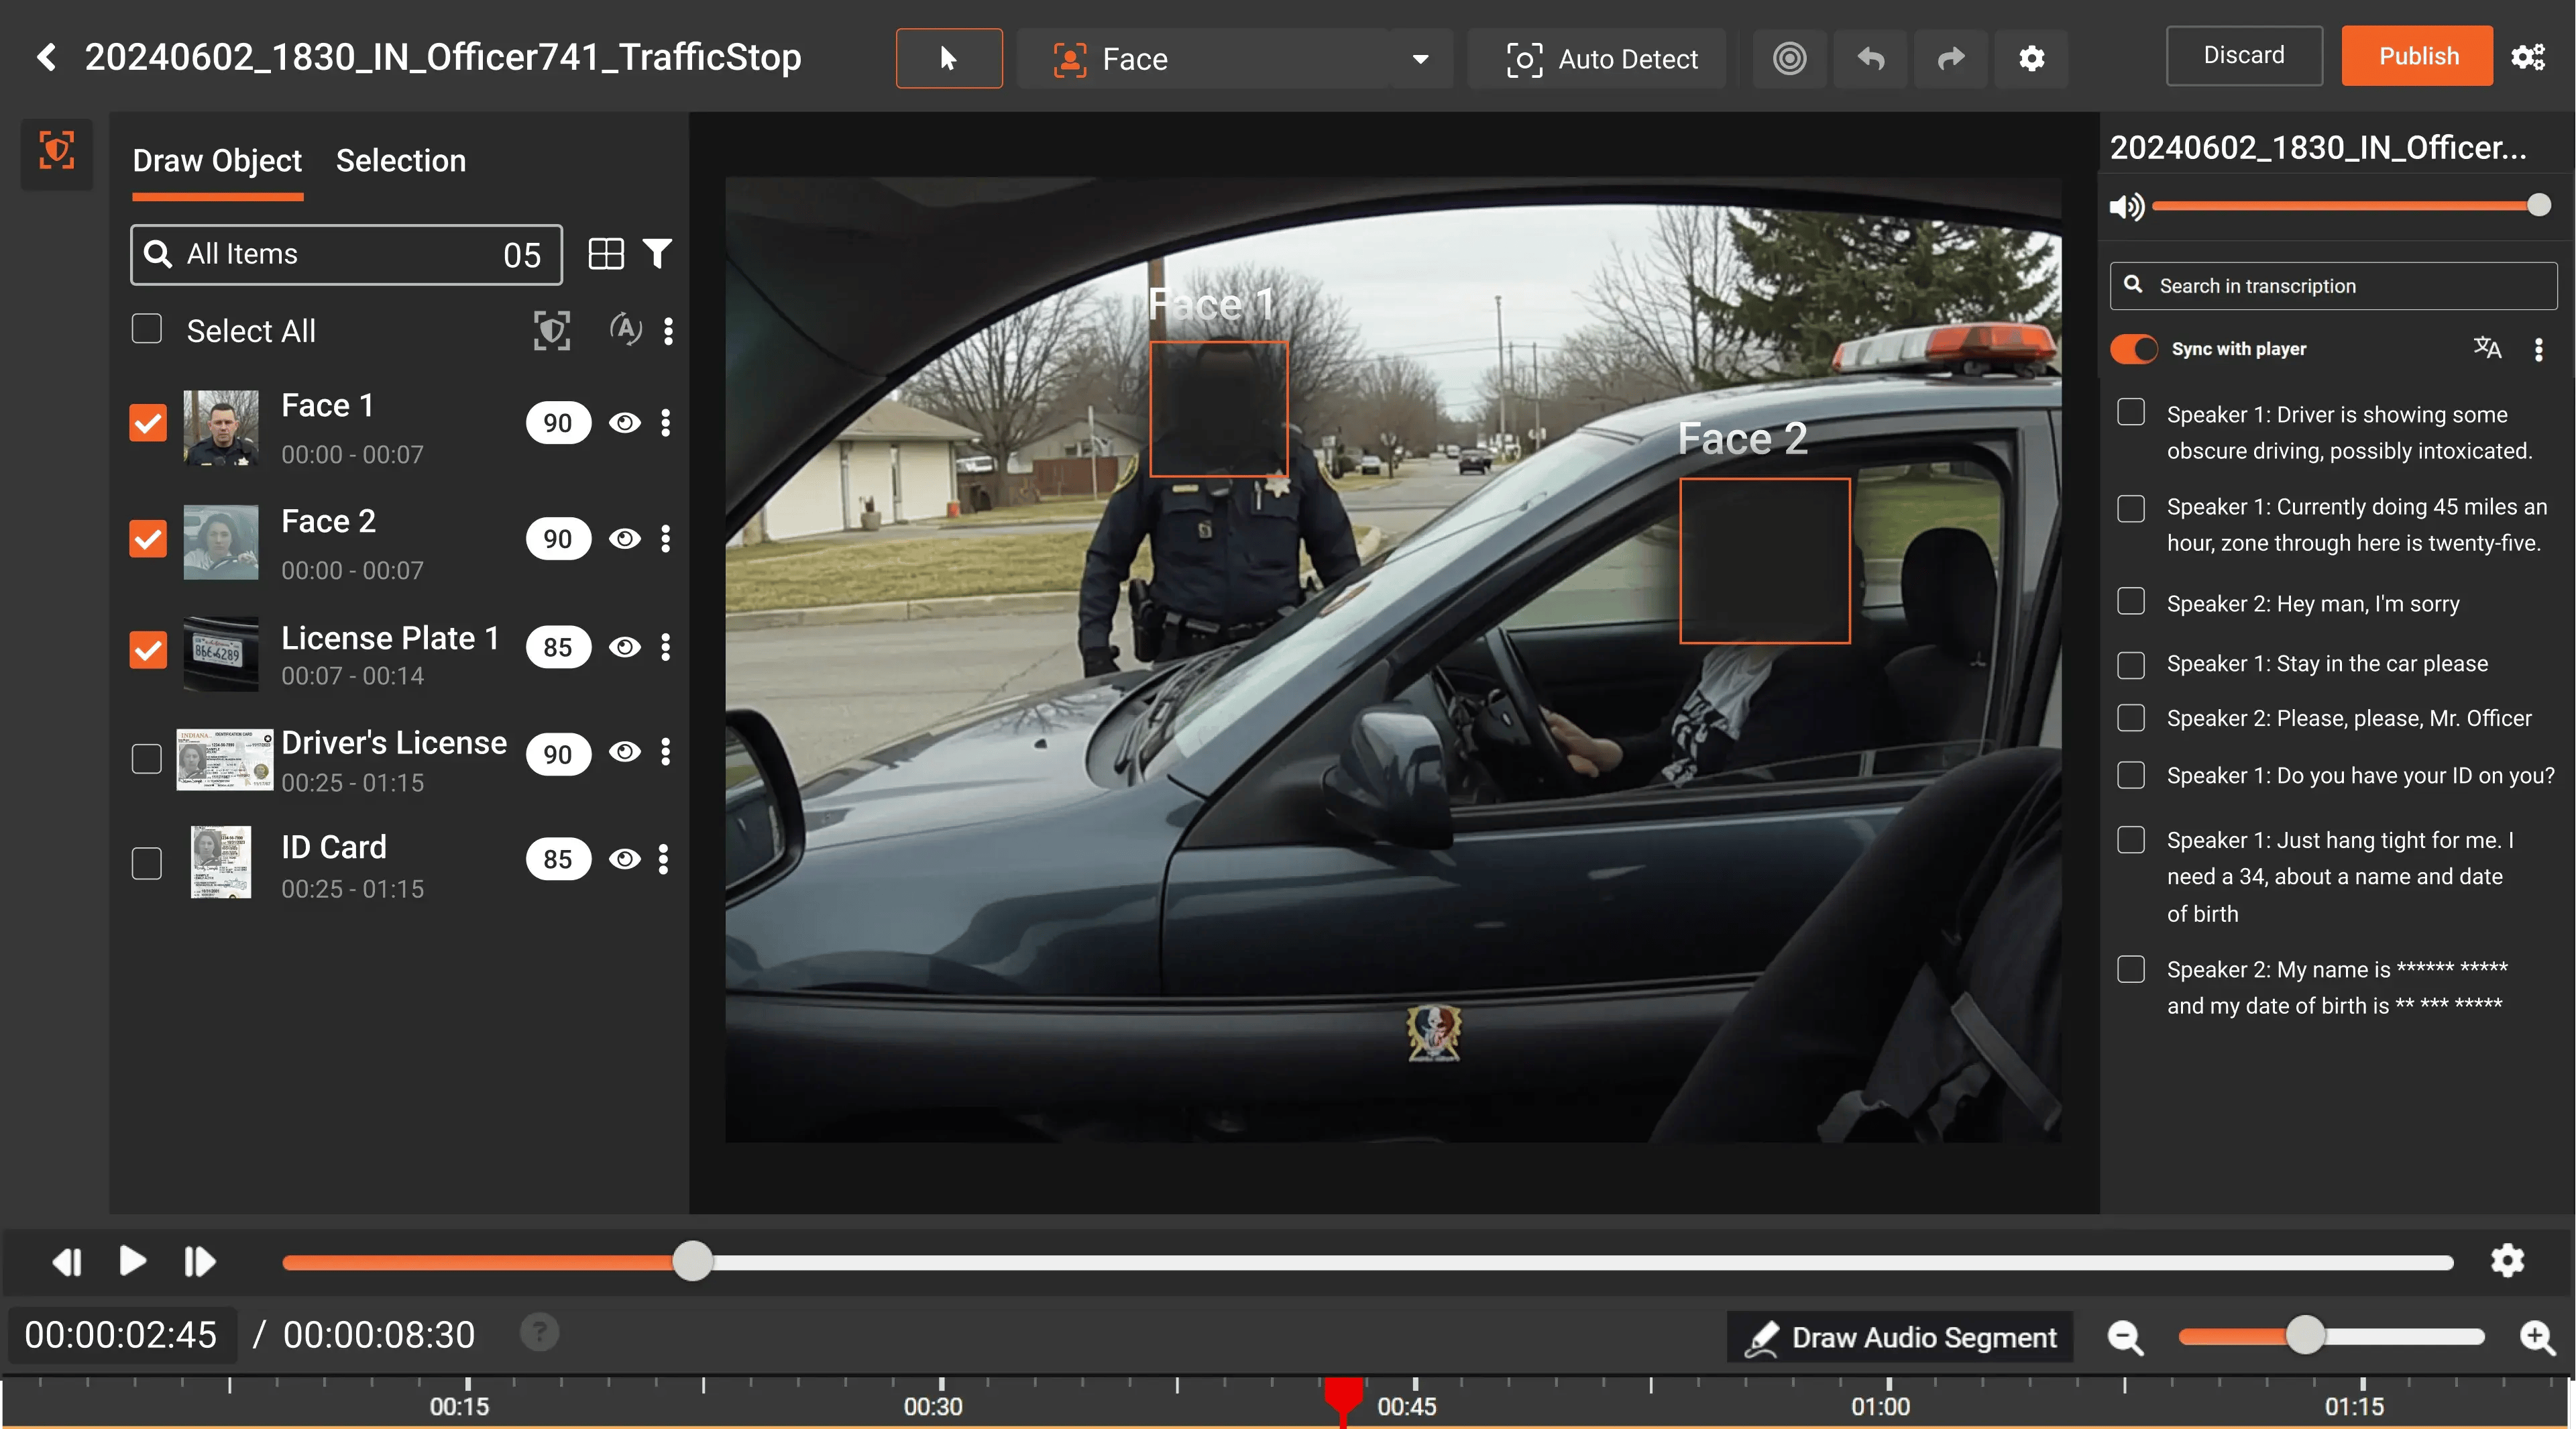The width and height of the screenshot is (2576, 1429).
Task: Click the target tracking icon
Action: click(1790, 59)
